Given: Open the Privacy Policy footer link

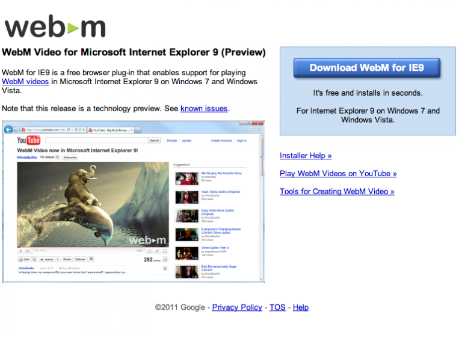Looking at the screenshot, I should pyautogui.click(x=237, y=307).
